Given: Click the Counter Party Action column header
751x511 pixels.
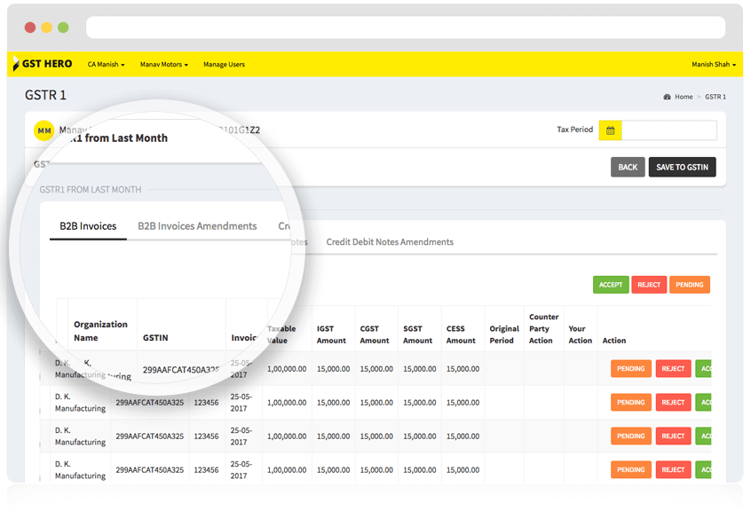Looking at the screenshot, I should point(543,329).
